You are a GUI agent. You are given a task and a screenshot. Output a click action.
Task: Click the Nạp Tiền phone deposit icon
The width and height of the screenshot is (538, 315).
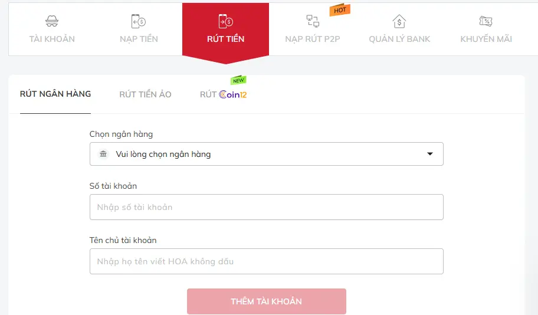click(x=139, y=21)
